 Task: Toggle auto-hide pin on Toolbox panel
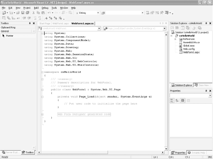pos(30,23)
